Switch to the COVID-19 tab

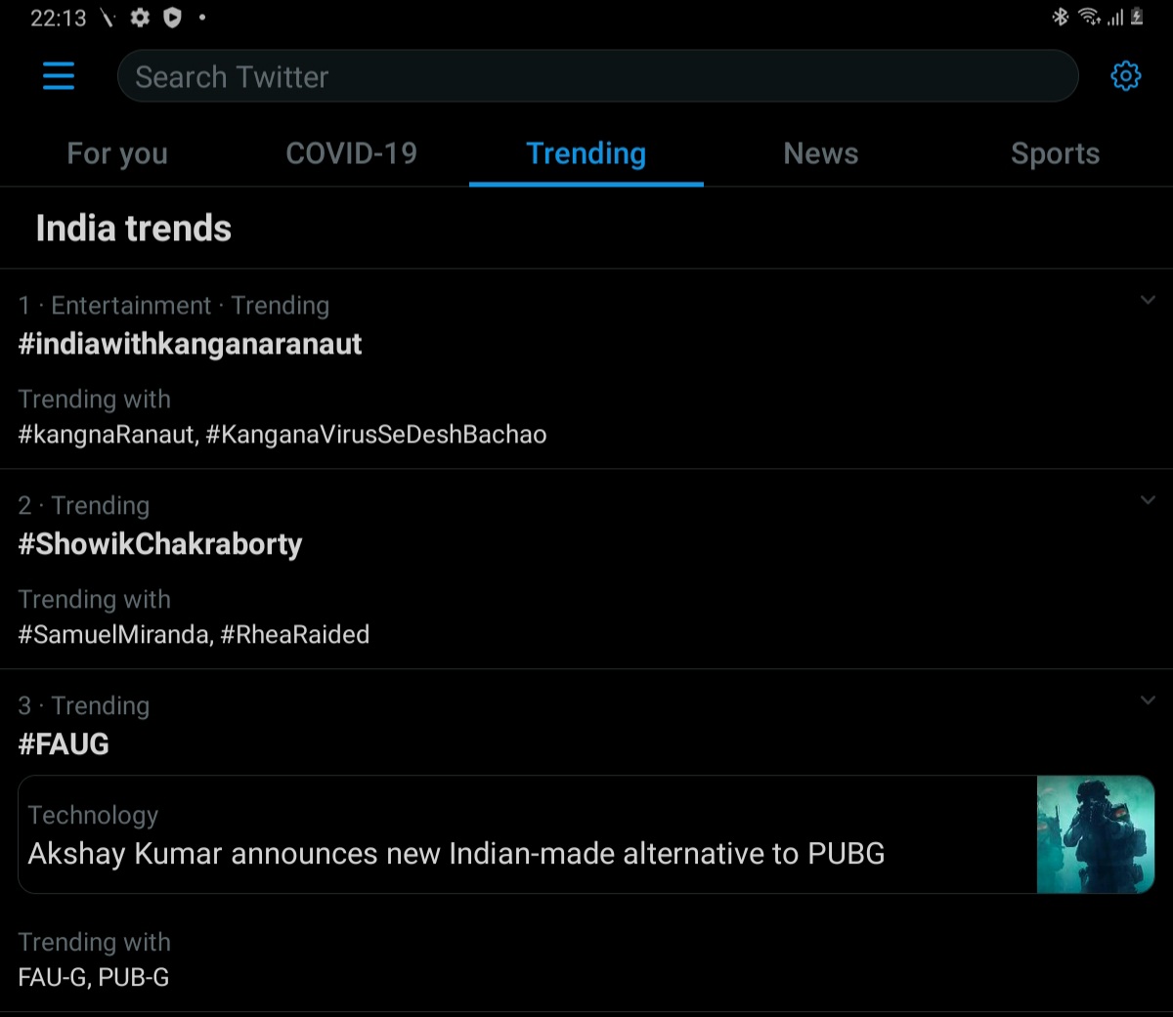click(x=352, y=153)
